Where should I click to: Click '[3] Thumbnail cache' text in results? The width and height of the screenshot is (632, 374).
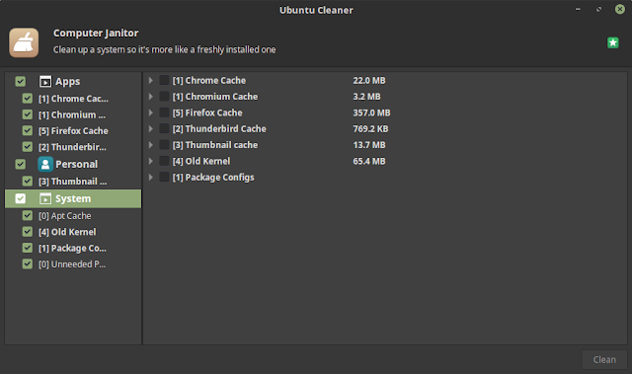pyautogui.click(x=215, y=145)
